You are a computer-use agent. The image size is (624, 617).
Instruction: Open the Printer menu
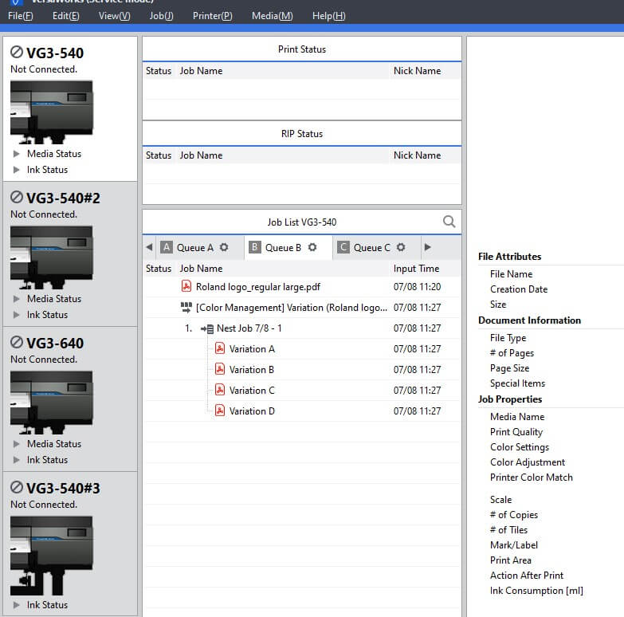coord(213,16)
